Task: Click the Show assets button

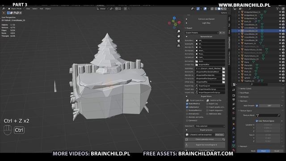Action: [219, 135]
